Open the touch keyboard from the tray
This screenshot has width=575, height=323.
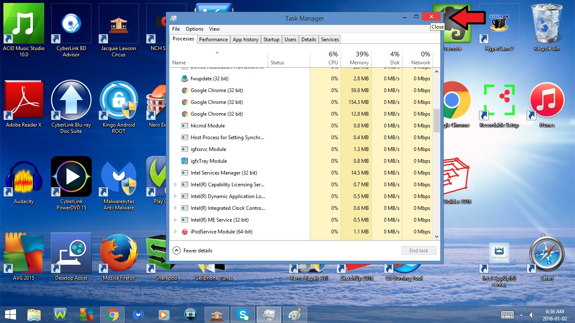pyautogui.click(x=507, y=315)
